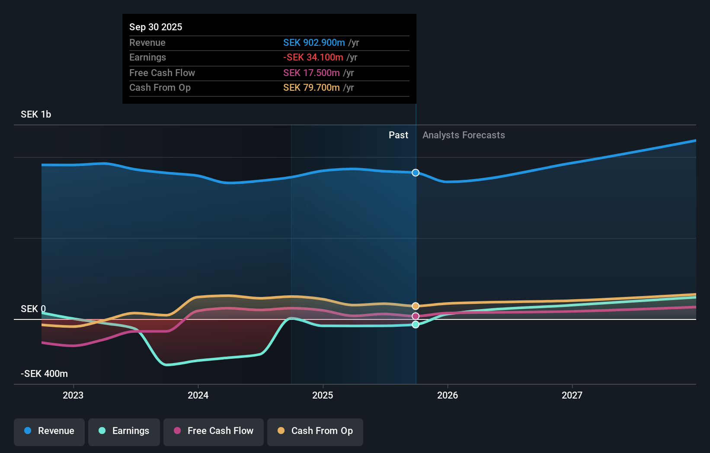Click the teal Earnings legend dot
Screen dimensions: 710x453
102,431
